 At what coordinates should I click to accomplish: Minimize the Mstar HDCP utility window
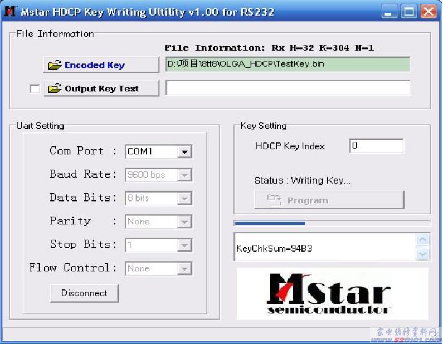pos(390,11)
